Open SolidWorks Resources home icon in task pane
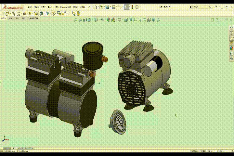This screenshot has width=234, height=156. [231, 28]
